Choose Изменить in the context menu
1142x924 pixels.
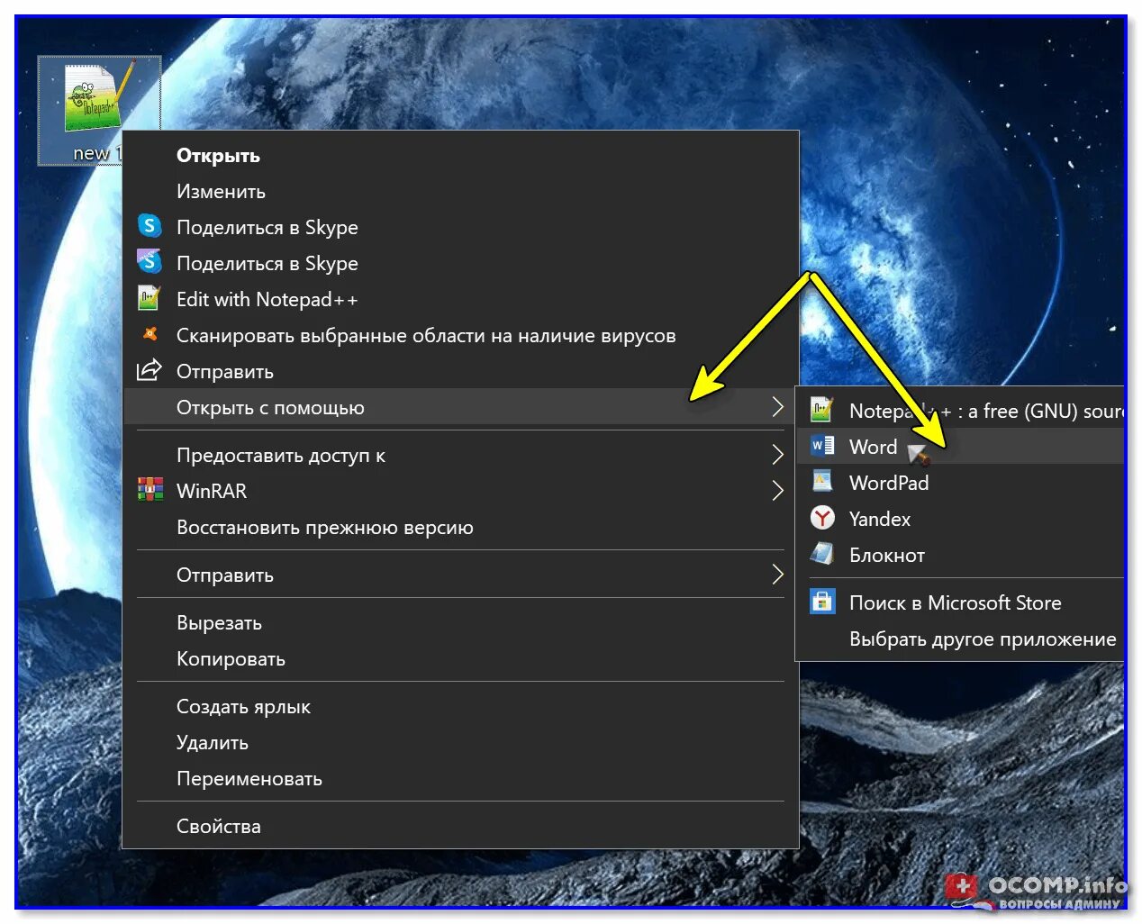(x=460, y=191)
